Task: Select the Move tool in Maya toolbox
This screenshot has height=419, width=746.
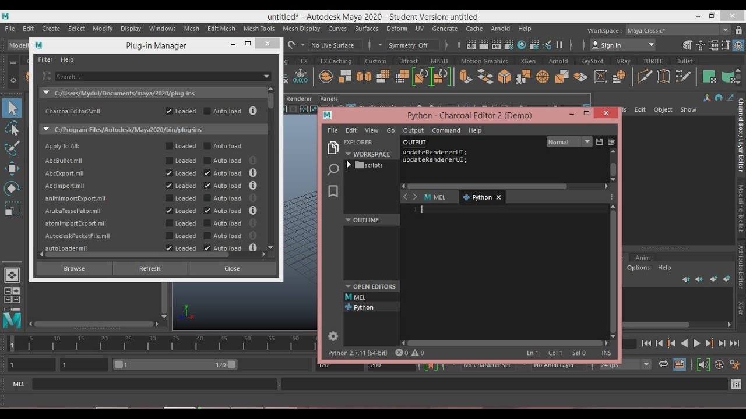Action: (12, 168)
